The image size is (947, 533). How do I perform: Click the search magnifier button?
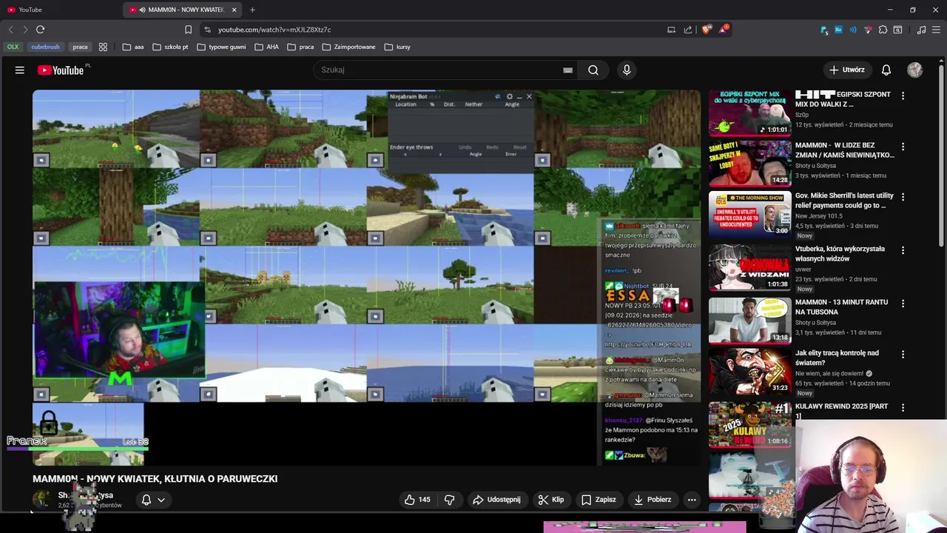tap(593, 70)
